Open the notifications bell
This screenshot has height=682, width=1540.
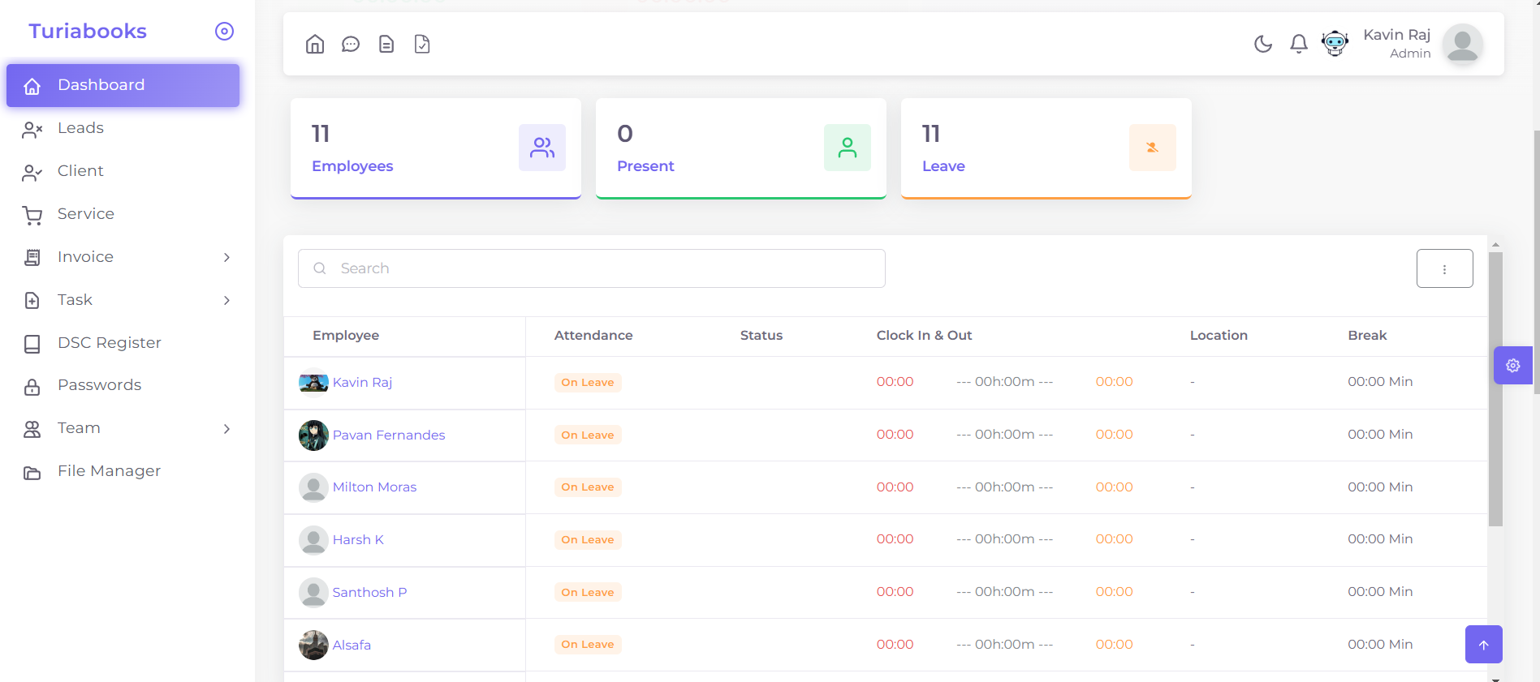click(1299, 44)
